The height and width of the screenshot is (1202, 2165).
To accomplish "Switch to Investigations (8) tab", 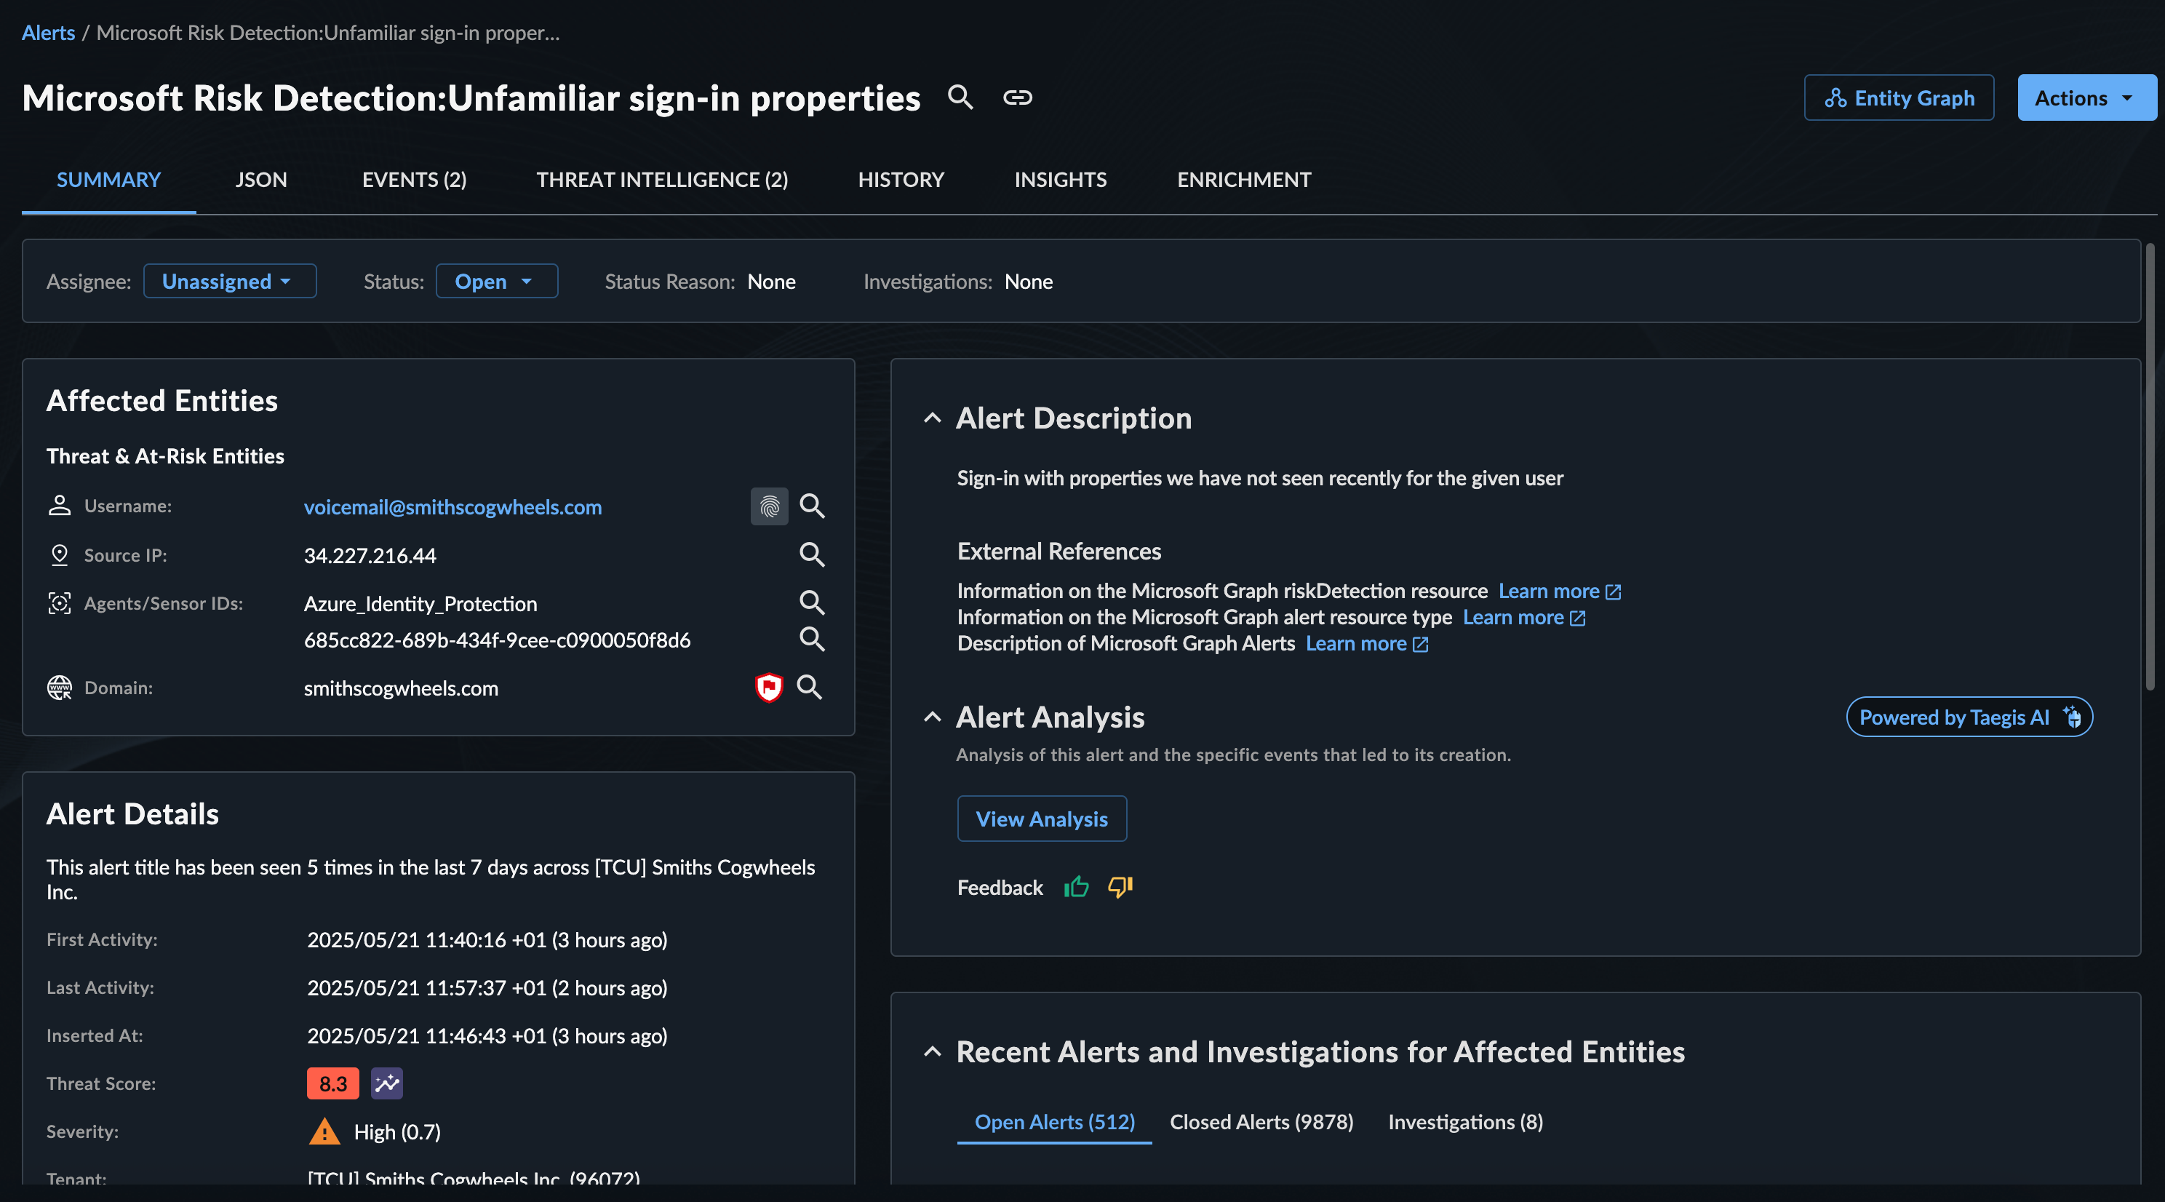I will coord(1466,1121).
